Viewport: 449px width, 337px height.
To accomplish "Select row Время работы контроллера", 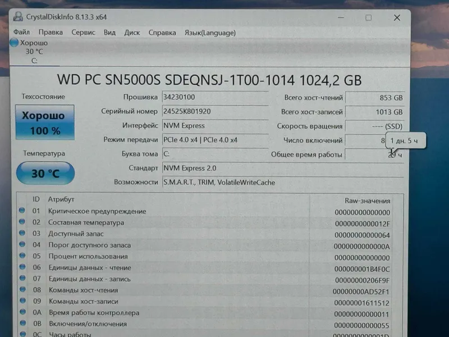I will (x=204, y=313).
